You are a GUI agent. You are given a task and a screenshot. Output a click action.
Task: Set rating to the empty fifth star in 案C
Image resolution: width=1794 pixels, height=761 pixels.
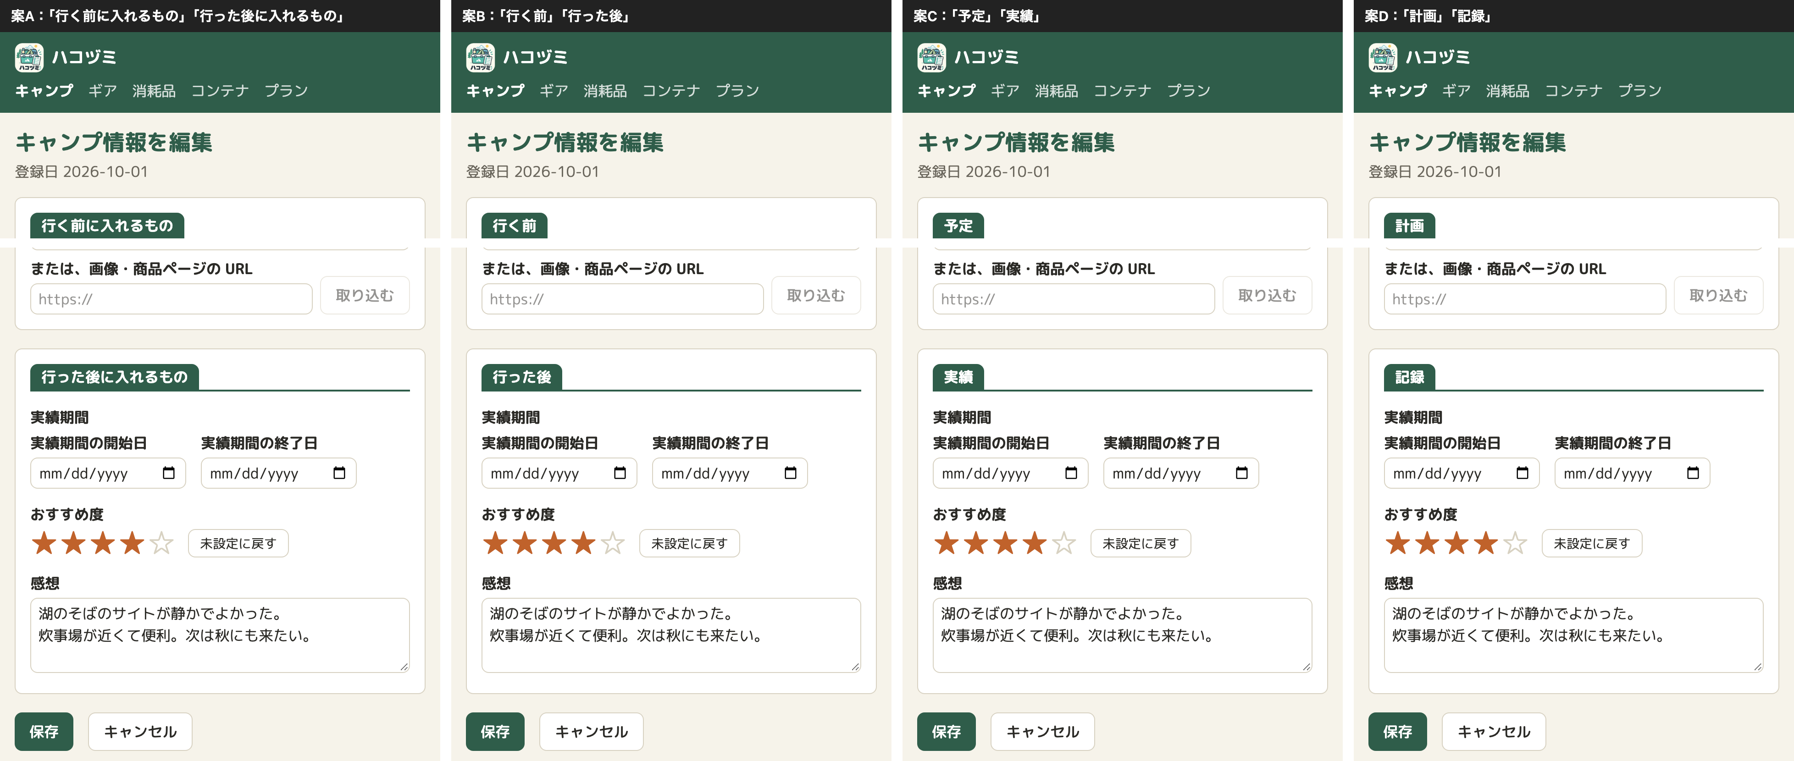pyautogui.click(x=1064, y=543)
